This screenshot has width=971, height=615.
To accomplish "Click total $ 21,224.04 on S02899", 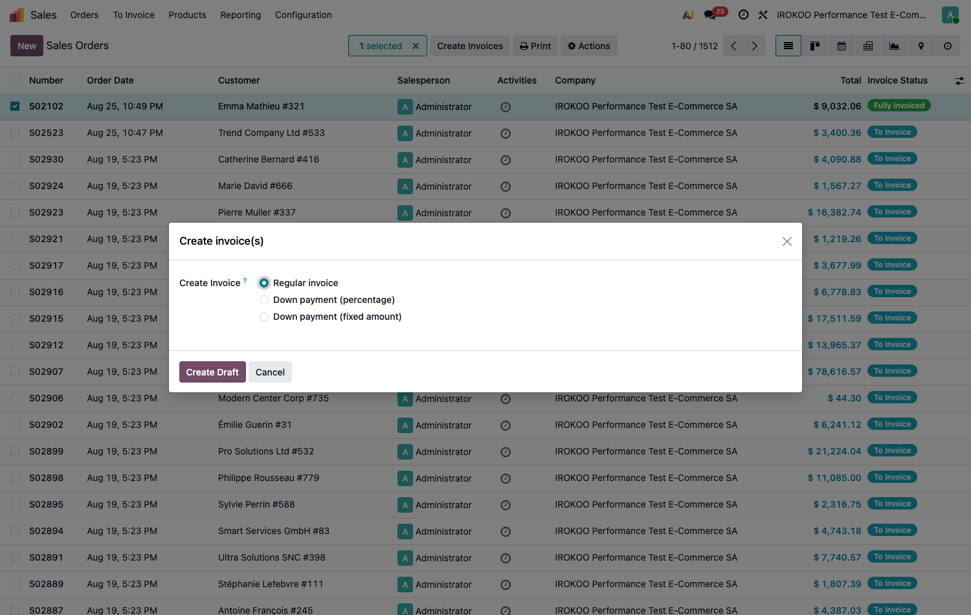I will coord(834,451).
